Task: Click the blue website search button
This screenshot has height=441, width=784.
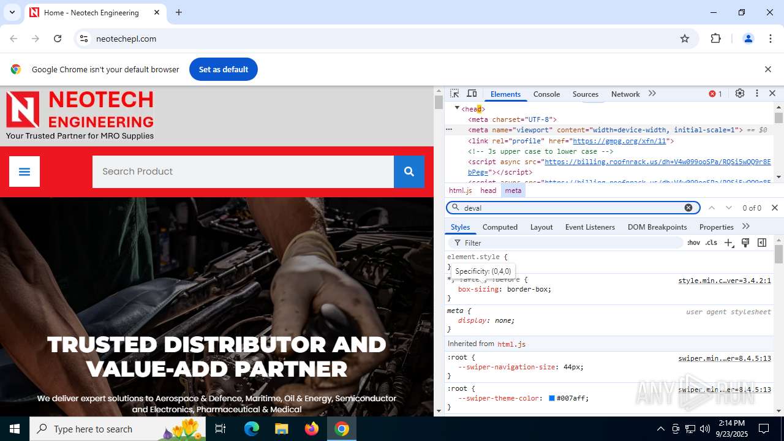Action: click(x=409, y=171)
